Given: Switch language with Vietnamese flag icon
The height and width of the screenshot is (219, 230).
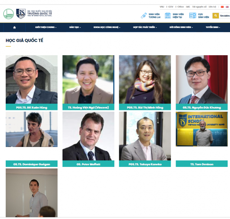Looking at the screenshot, I should [222, 7].
